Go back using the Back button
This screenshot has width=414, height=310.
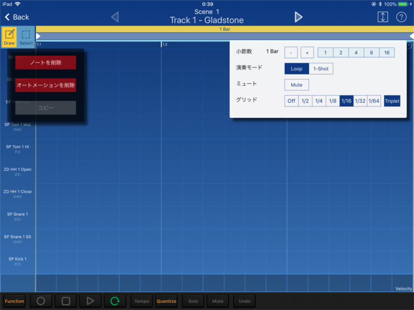pyautogui.click(x=17, y=17)
